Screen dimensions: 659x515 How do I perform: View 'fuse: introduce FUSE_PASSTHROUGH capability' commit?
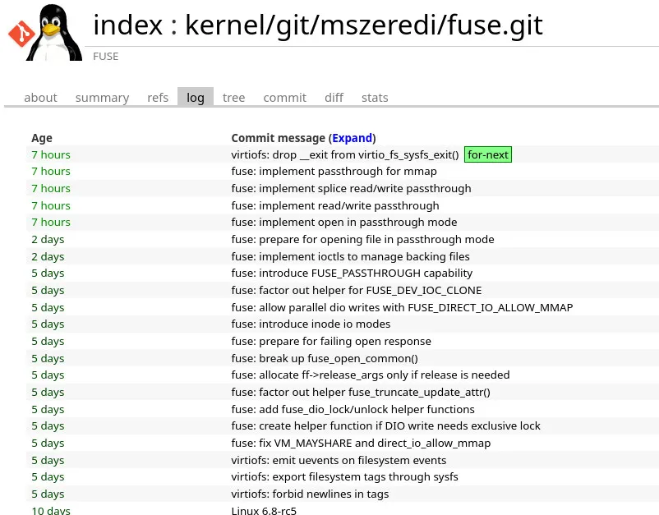[352, 274]
